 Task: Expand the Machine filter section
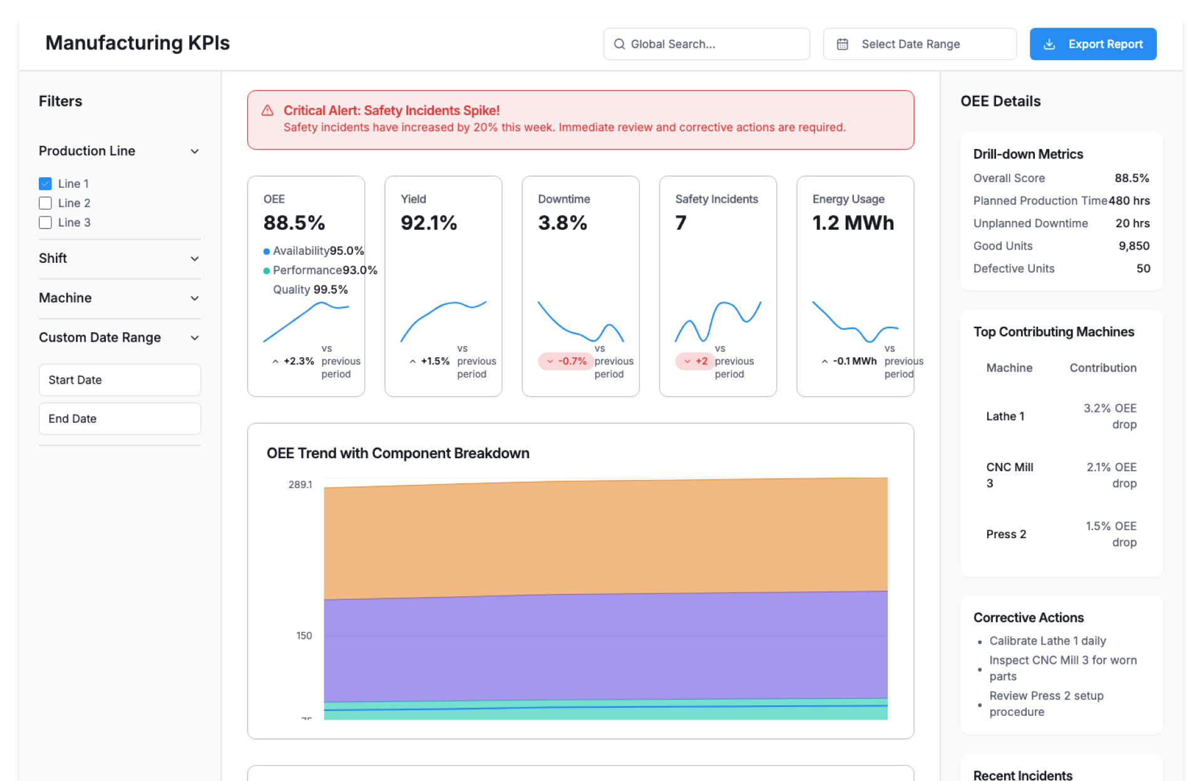click(195, 299)
